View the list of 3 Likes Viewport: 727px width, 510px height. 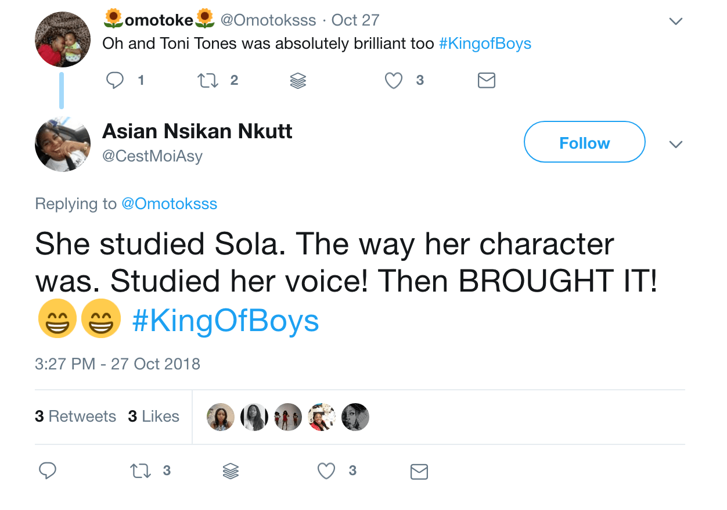[153, 416]
